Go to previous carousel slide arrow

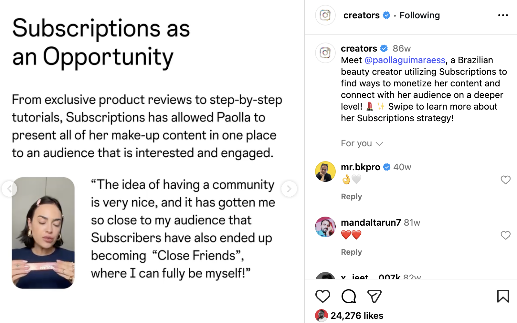[x=9, y=189]
